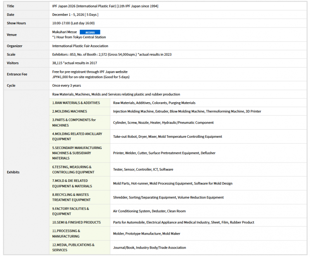This screenshot has height=257, width=310.
Task: Click the show hours 10:00-17:00 text
Action: point(73,23)
